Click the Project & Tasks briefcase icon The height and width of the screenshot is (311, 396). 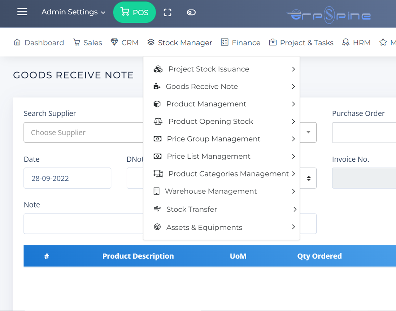pos(273,42)
